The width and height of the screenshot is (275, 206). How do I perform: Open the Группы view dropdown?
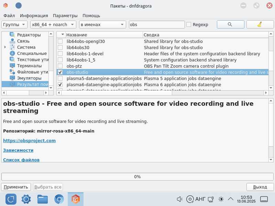tap(14, 24)
